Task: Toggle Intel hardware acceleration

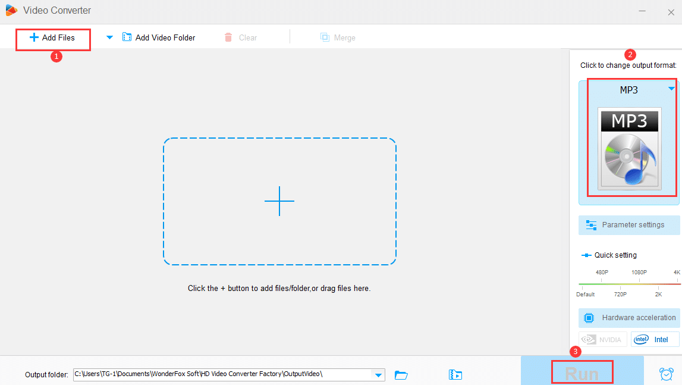Action: pos(654,340)
